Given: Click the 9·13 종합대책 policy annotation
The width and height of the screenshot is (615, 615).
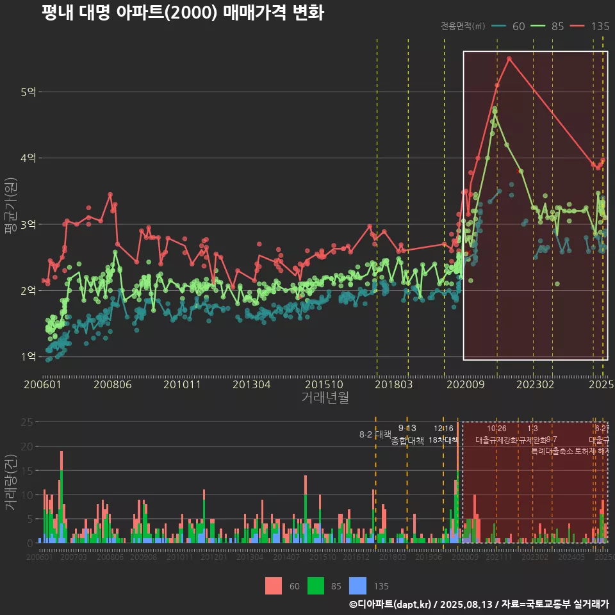Looking at the screenshot, I should [x=407, y=434].
